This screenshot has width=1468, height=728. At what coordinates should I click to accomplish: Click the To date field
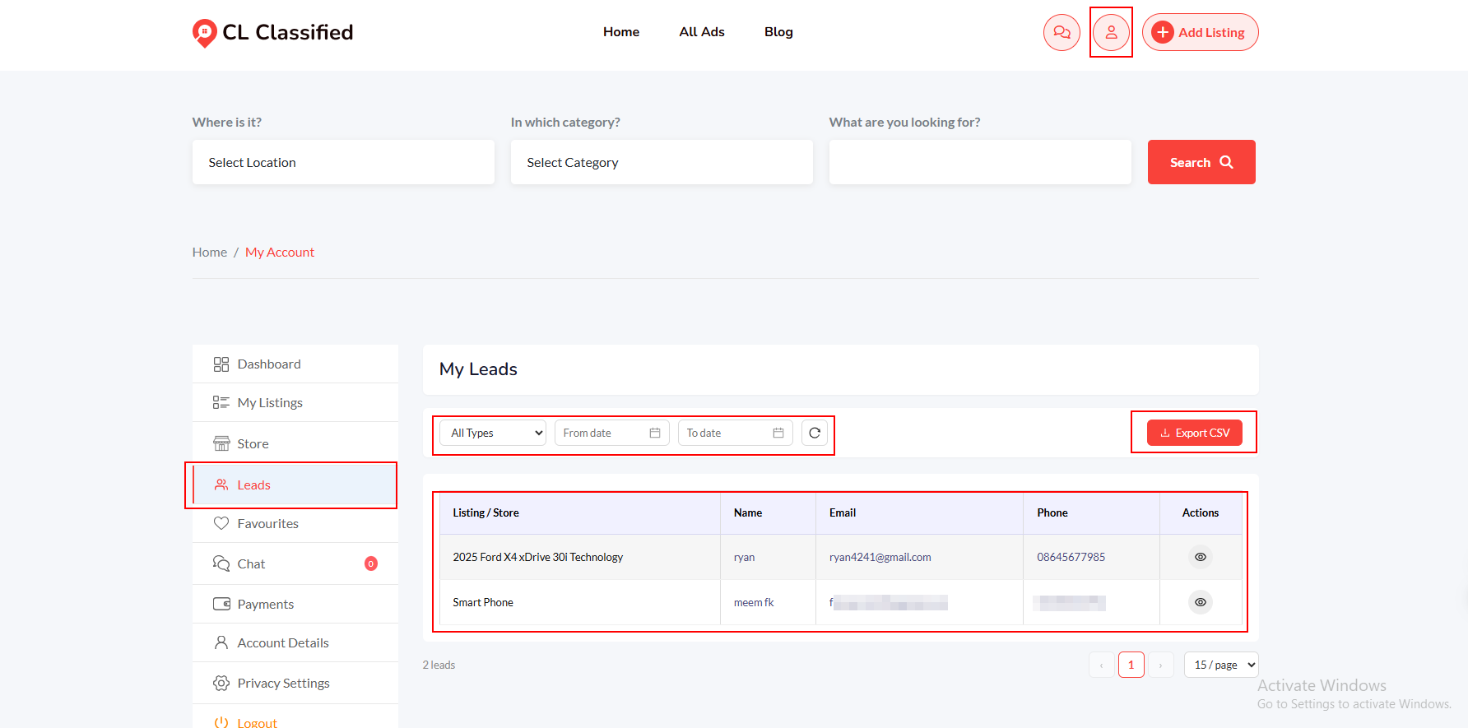pos(736,433)
